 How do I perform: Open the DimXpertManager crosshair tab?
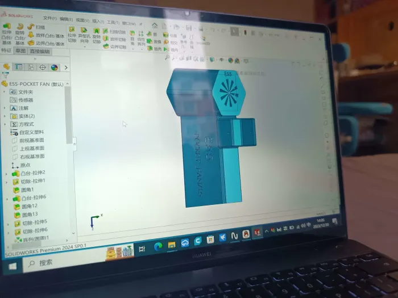point(43,68)
